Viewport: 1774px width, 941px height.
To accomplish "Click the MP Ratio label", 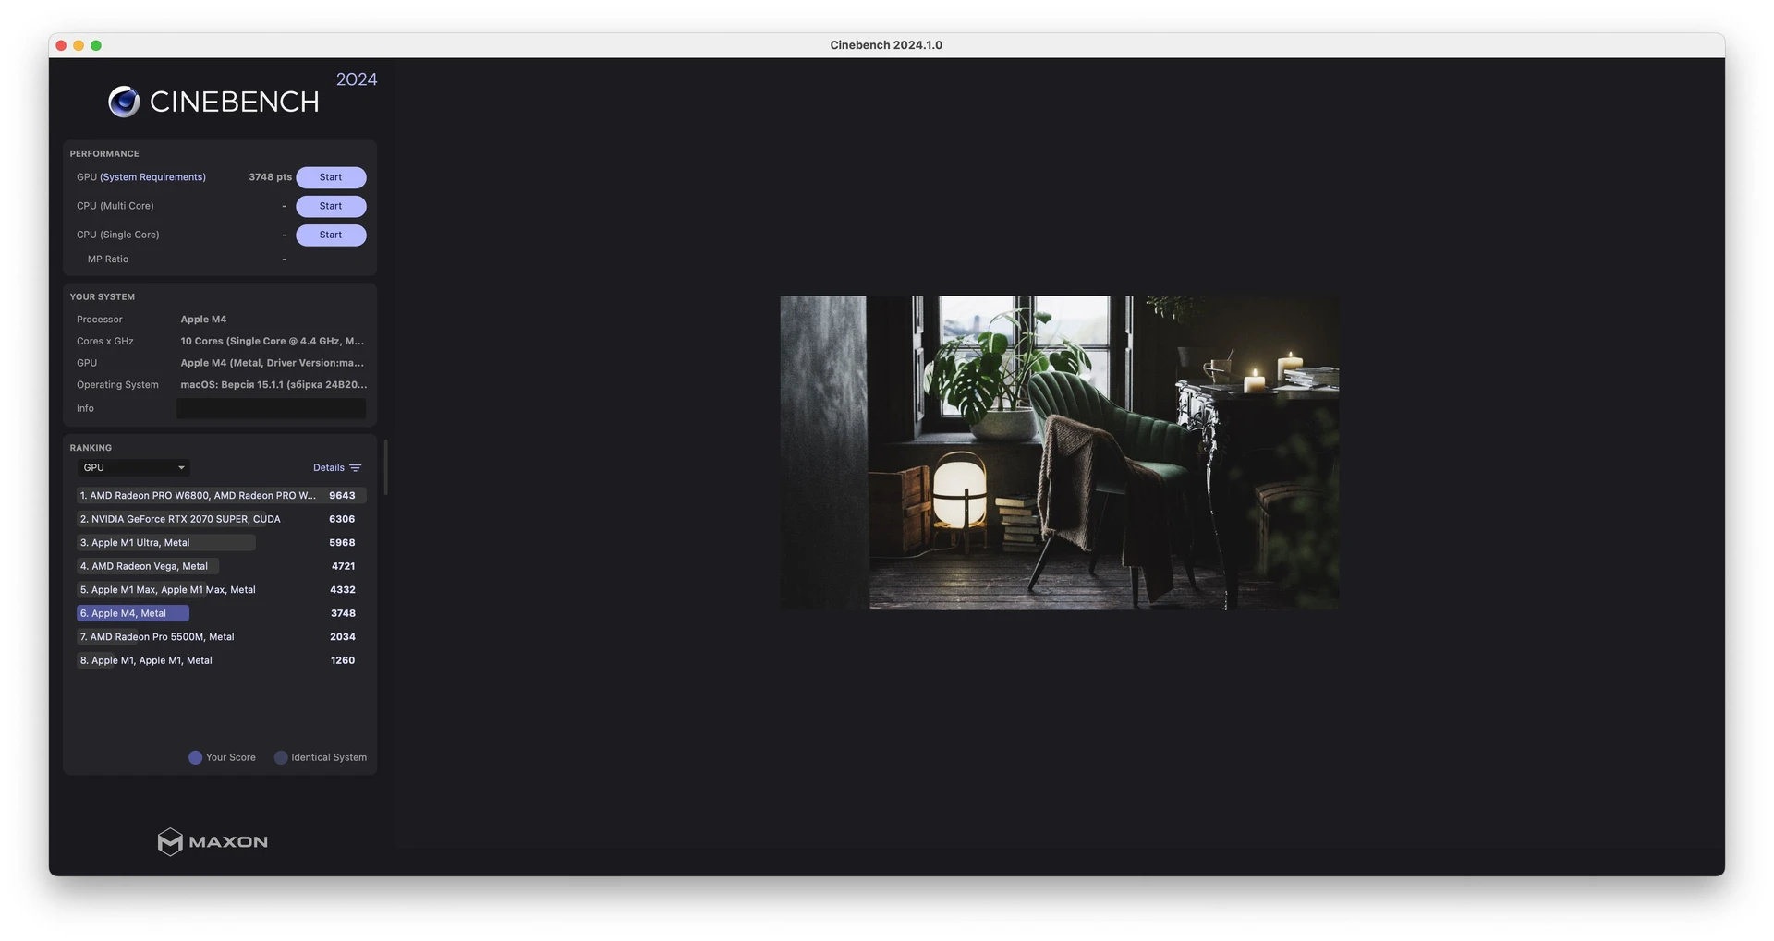I will click(108, 259).
